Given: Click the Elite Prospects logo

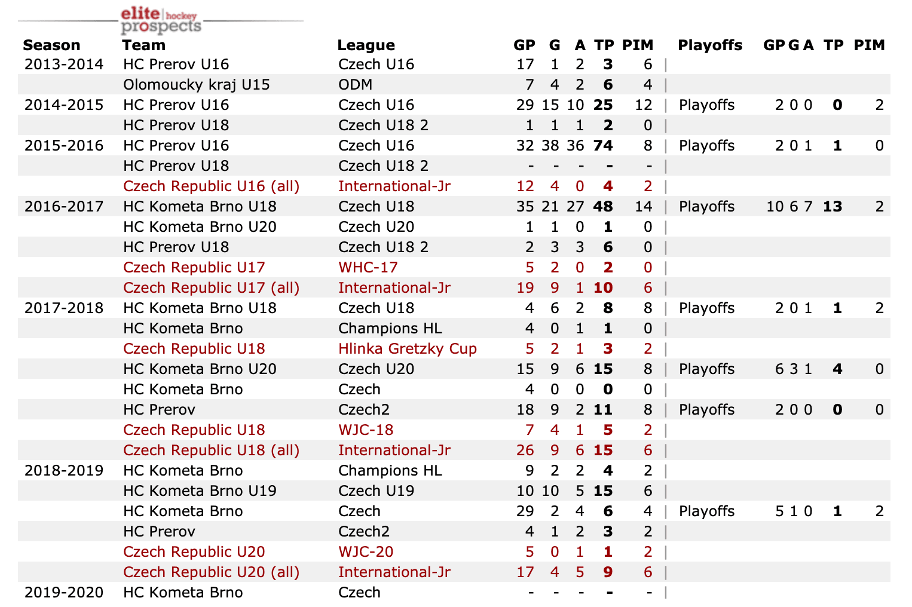Looking at the screenshot, I should [x=160, y=20].
